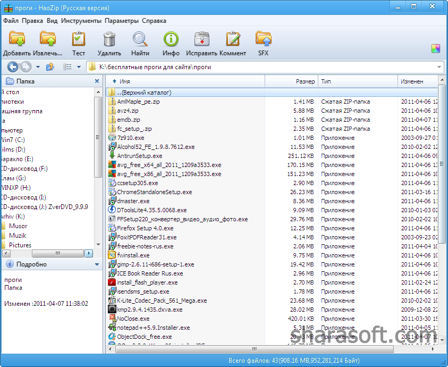The height and width of the screenshot is (367, 448).
Task: Select the Pictures folder in tree
Action: pyautogui.click(x=20, y=245)
